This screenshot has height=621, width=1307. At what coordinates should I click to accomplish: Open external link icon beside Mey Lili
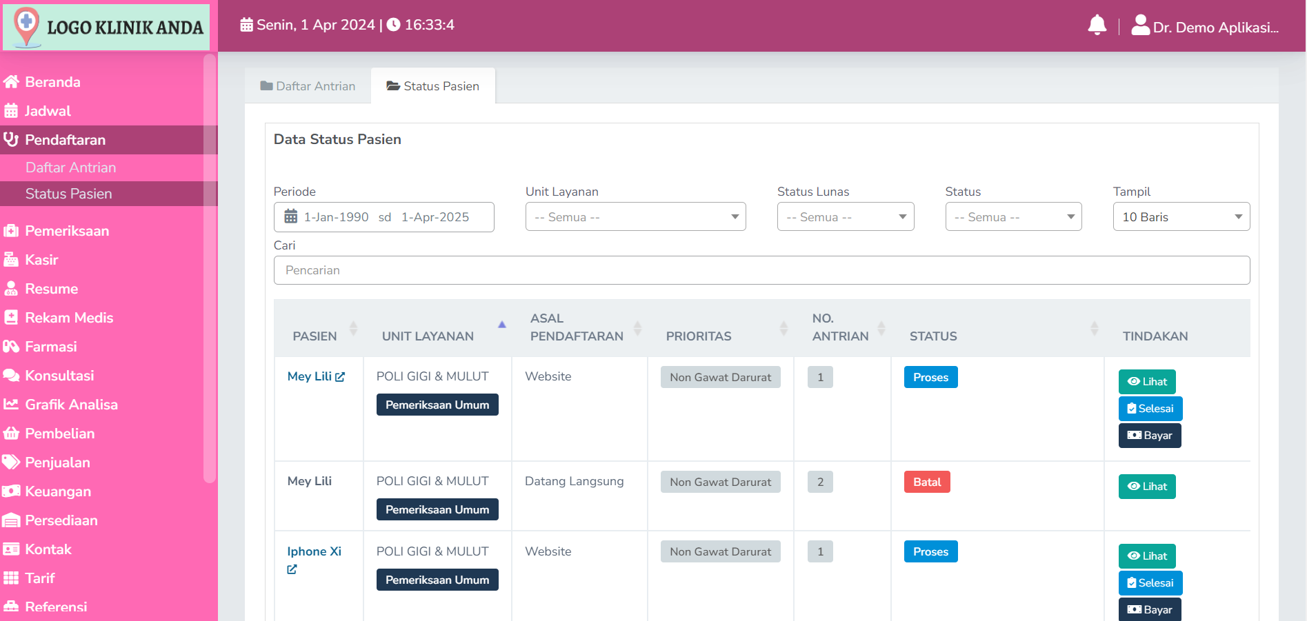click(340, 377)
